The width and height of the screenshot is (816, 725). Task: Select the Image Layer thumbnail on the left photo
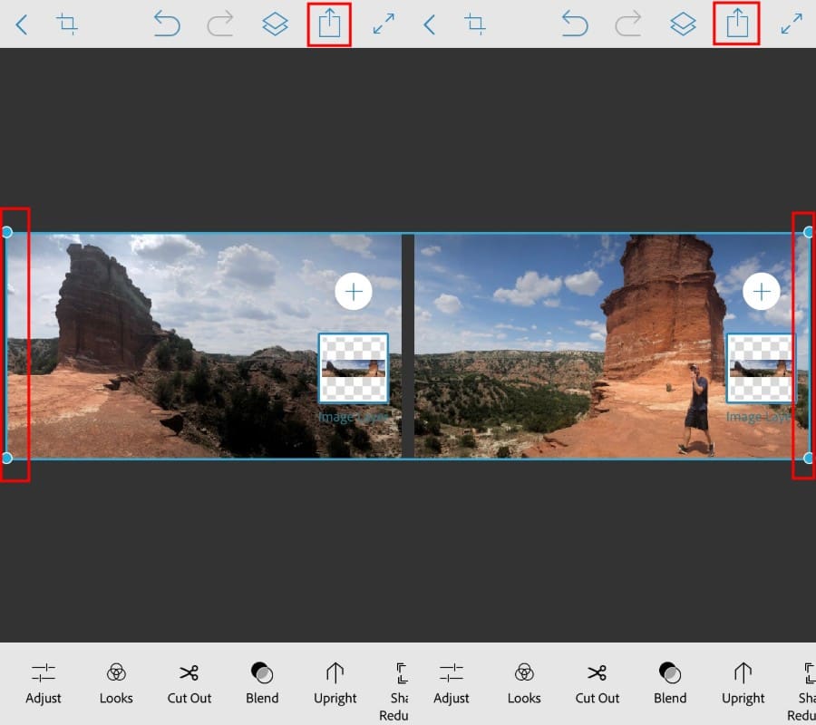pyautogui.click(x=353, y=368)
